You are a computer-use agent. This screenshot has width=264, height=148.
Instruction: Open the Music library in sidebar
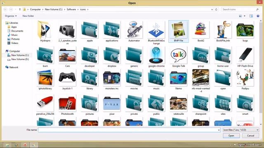[13, 35]
